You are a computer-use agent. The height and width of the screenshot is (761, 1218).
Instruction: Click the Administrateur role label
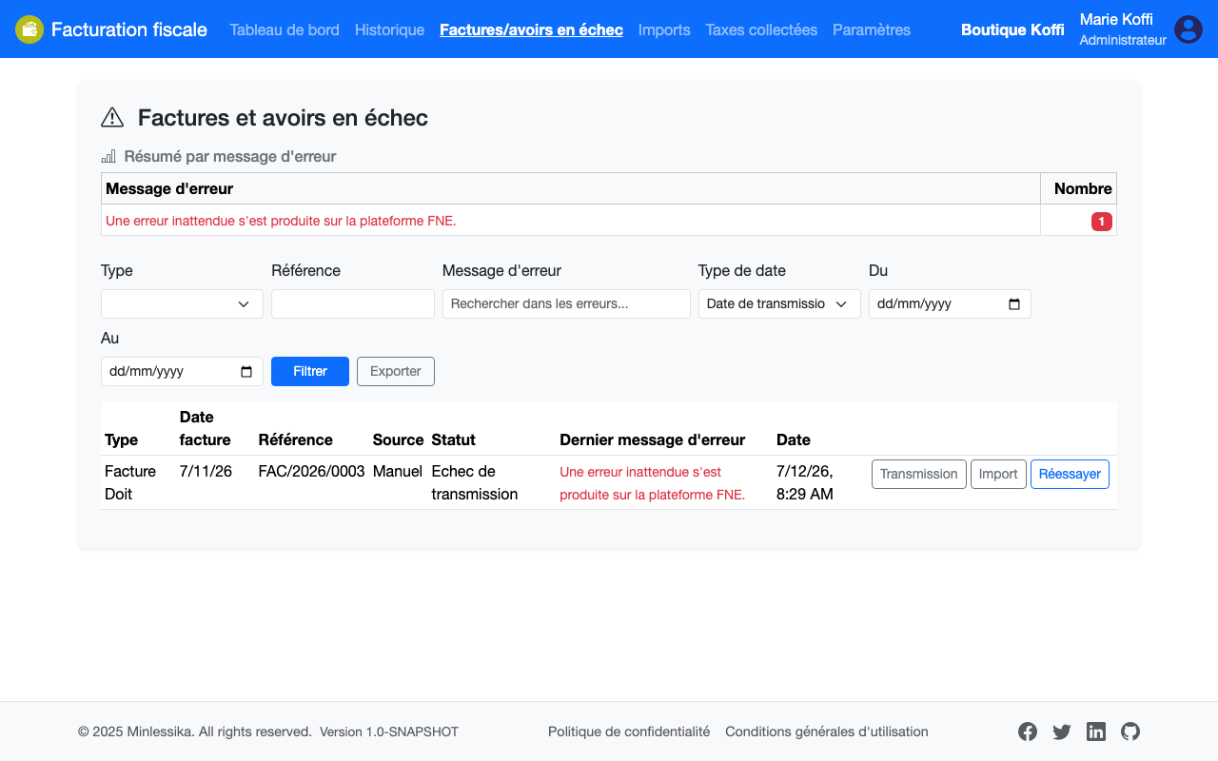tap(1123, 40)
